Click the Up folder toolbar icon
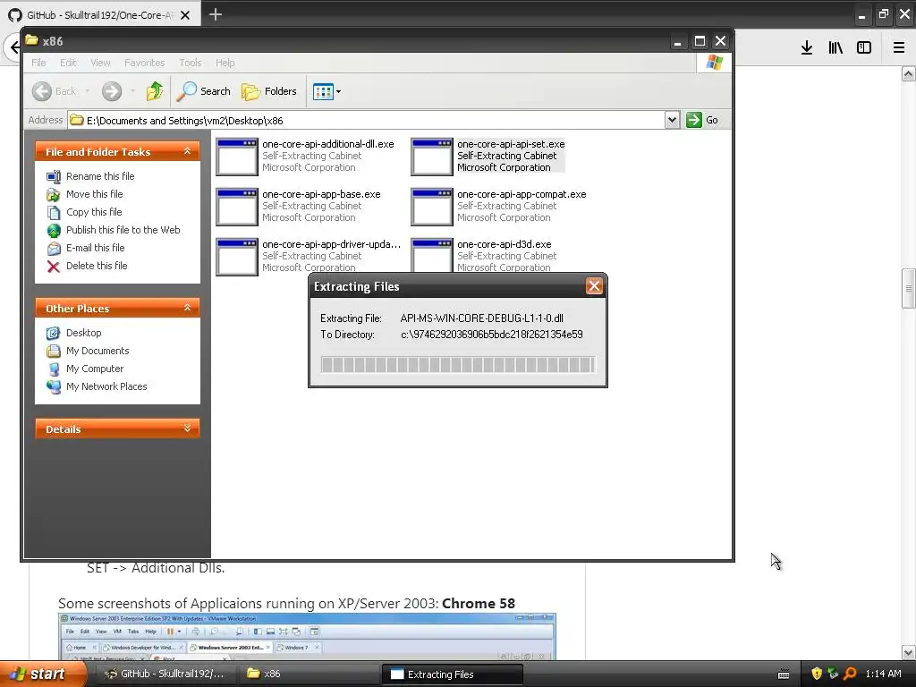 click(155, 91)
